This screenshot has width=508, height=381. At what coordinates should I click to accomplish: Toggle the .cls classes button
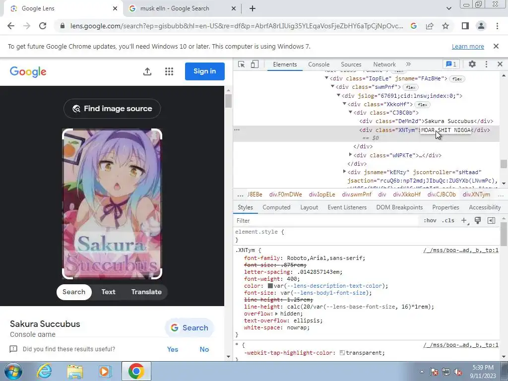tap(448, 221)
